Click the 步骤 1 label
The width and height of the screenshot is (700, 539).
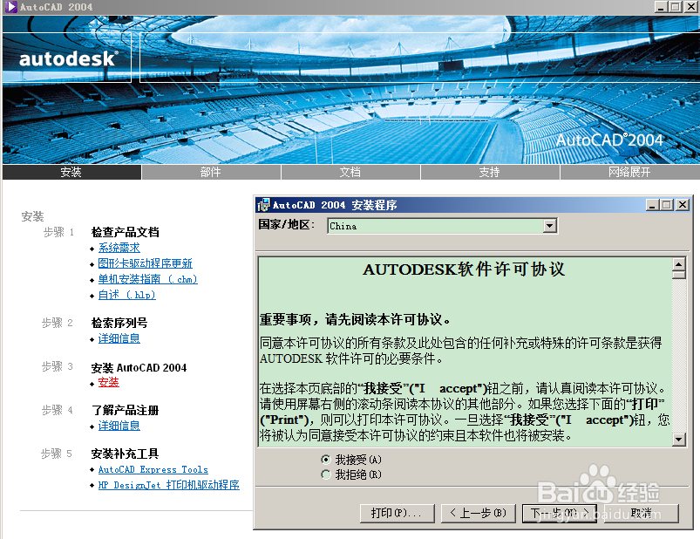coord(58,232)
